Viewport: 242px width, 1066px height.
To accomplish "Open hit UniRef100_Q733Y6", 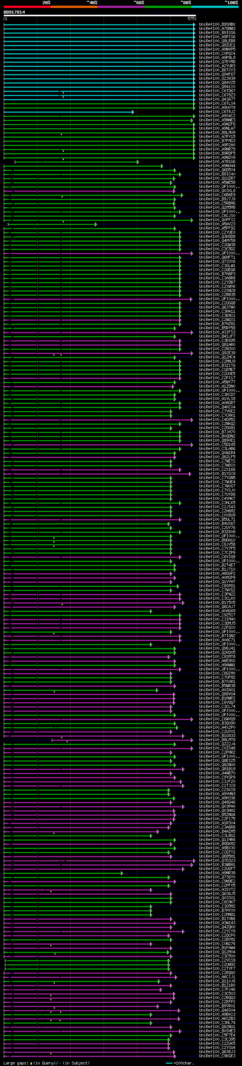I will point(217,262).
